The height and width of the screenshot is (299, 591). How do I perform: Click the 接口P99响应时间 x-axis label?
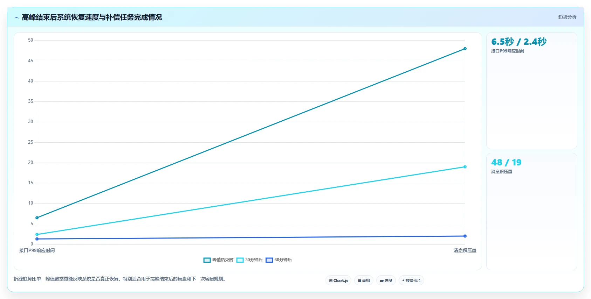[37, 250]
